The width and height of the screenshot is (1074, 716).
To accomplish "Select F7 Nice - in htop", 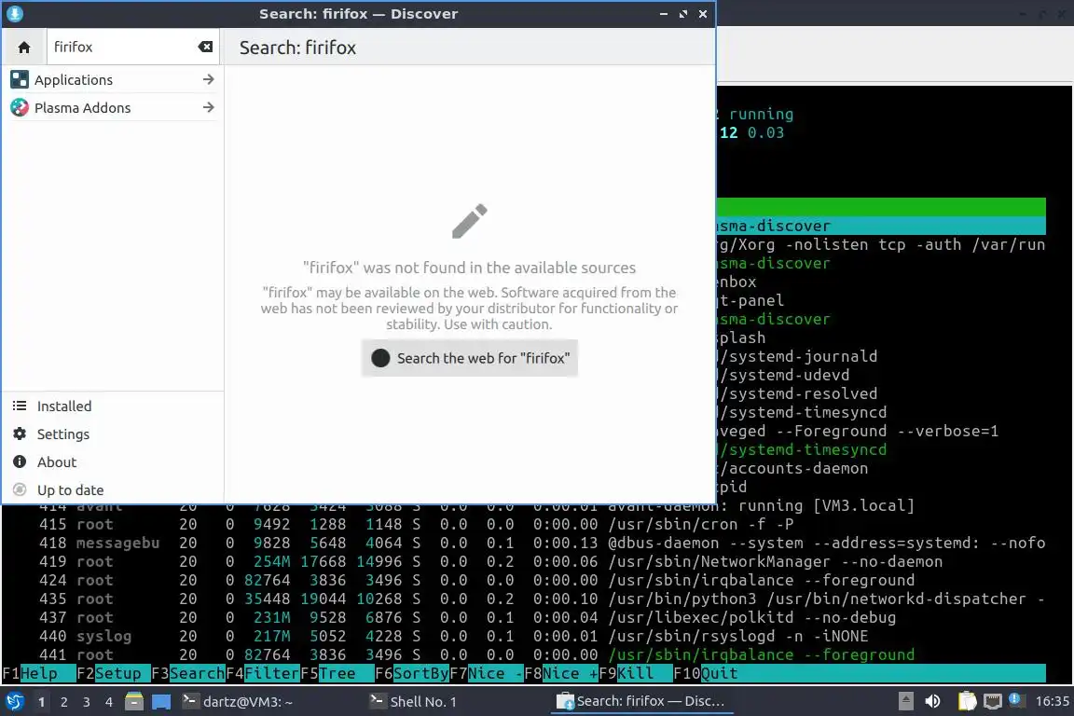I will pyautogui.click(x=487, y=673).
